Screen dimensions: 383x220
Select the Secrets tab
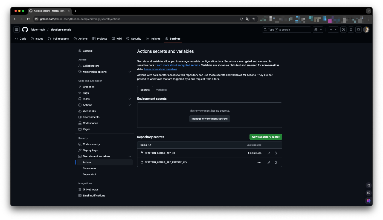click(x=145, y=90)
